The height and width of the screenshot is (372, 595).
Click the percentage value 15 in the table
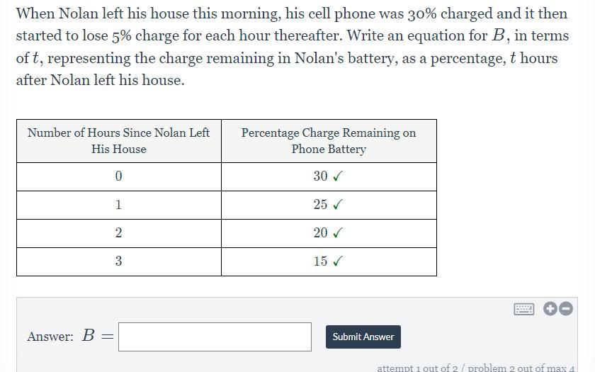[320, 261]
